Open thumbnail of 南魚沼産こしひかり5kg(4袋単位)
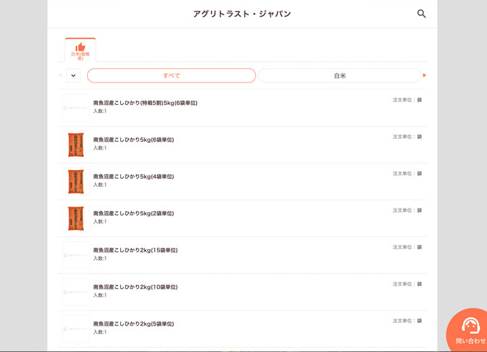Screen dimensions: 487x352 (76, 181)
